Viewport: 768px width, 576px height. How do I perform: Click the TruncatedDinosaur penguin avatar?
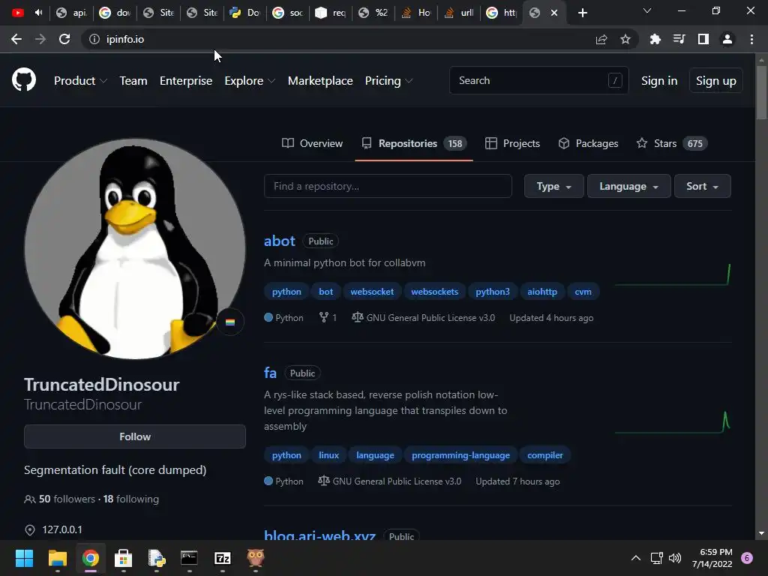coord(135,249)
